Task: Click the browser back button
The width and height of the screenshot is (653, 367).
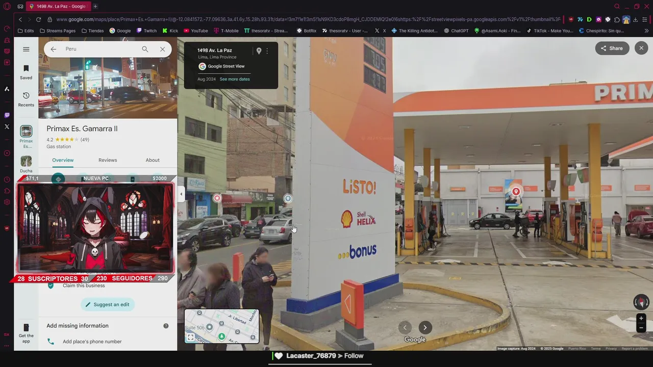Action: coord(20,19)
